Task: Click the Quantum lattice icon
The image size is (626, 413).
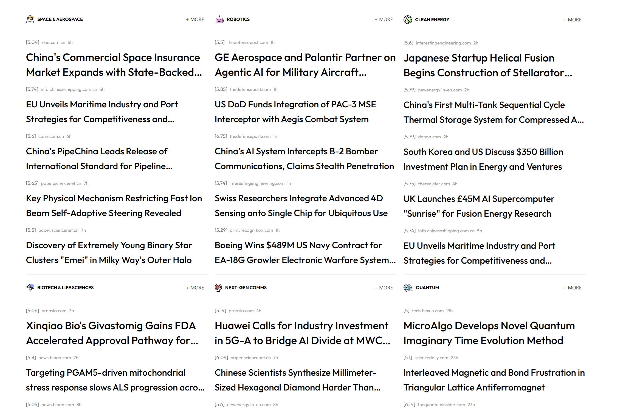Action: (408, 288)
